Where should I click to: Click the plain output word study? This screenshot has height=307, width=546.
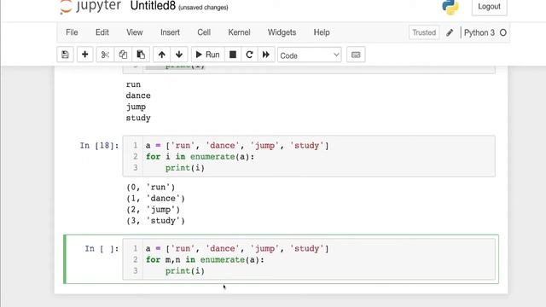point(138,118)
